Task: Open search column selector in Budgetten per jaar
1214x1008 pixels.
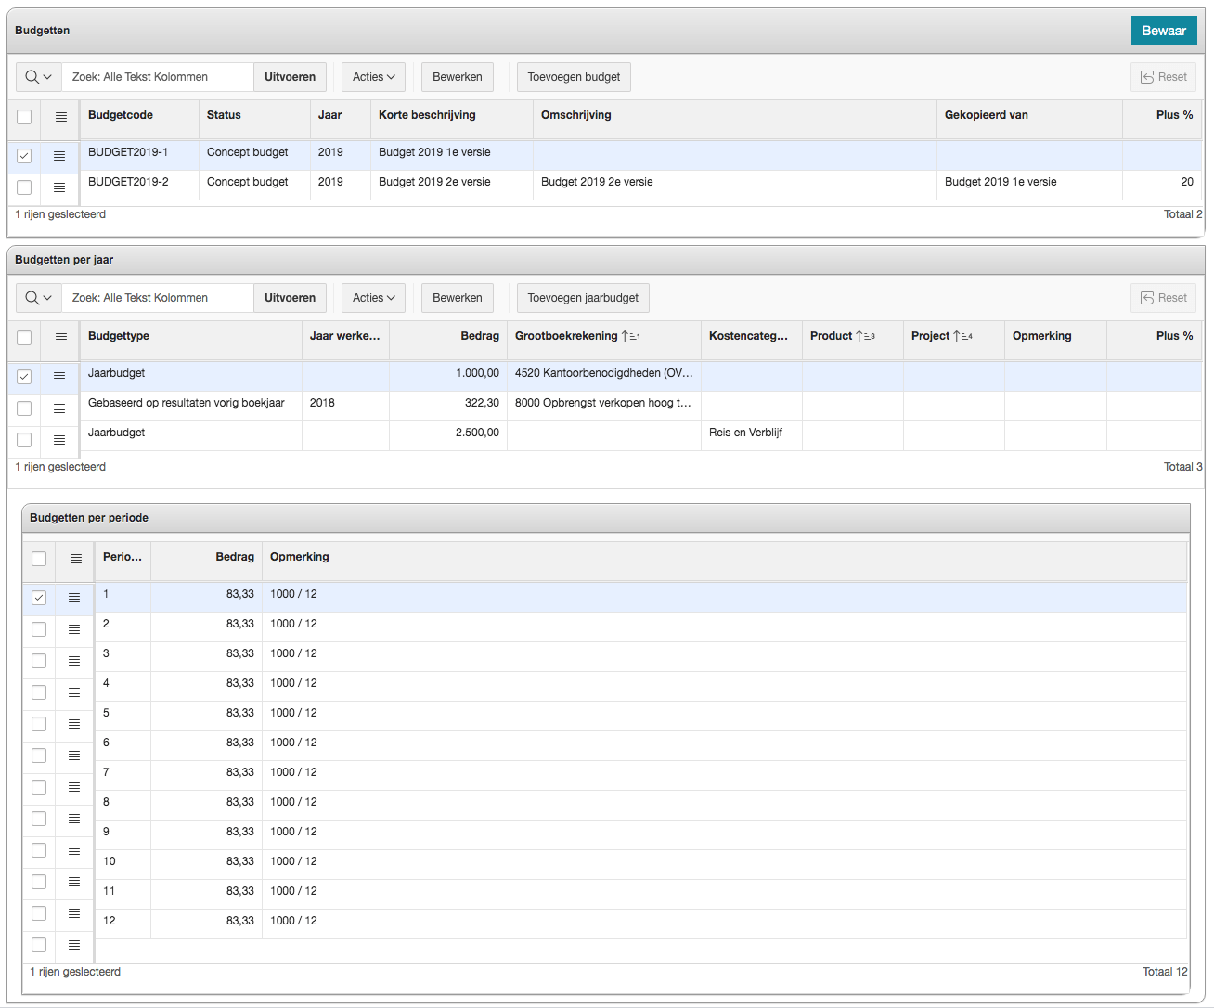Action: (39, 298)
